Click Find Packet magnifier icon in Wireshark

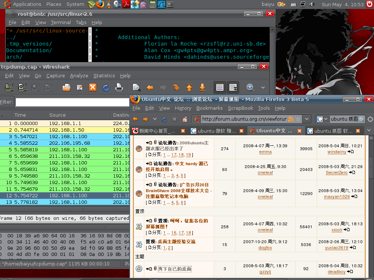pos(137,87)
